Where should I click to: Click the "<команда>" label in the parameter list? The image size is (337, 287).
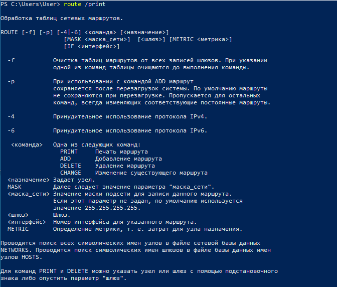pos(27,145)
